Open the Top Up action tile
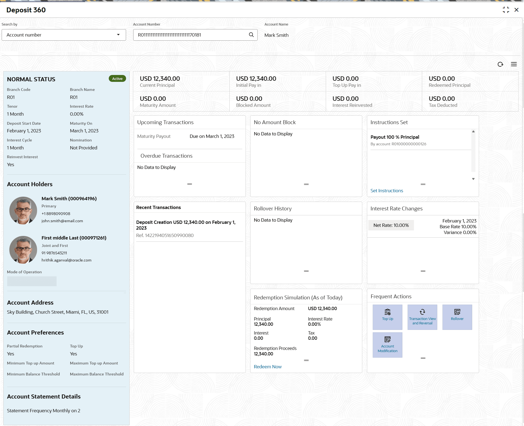 [387, 317]
